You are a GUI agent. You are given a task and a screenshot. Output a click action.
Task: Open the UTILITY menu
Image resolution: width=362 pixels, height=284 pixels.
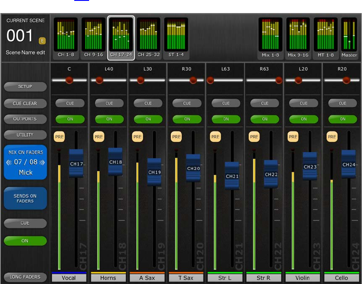click(25, 135)
